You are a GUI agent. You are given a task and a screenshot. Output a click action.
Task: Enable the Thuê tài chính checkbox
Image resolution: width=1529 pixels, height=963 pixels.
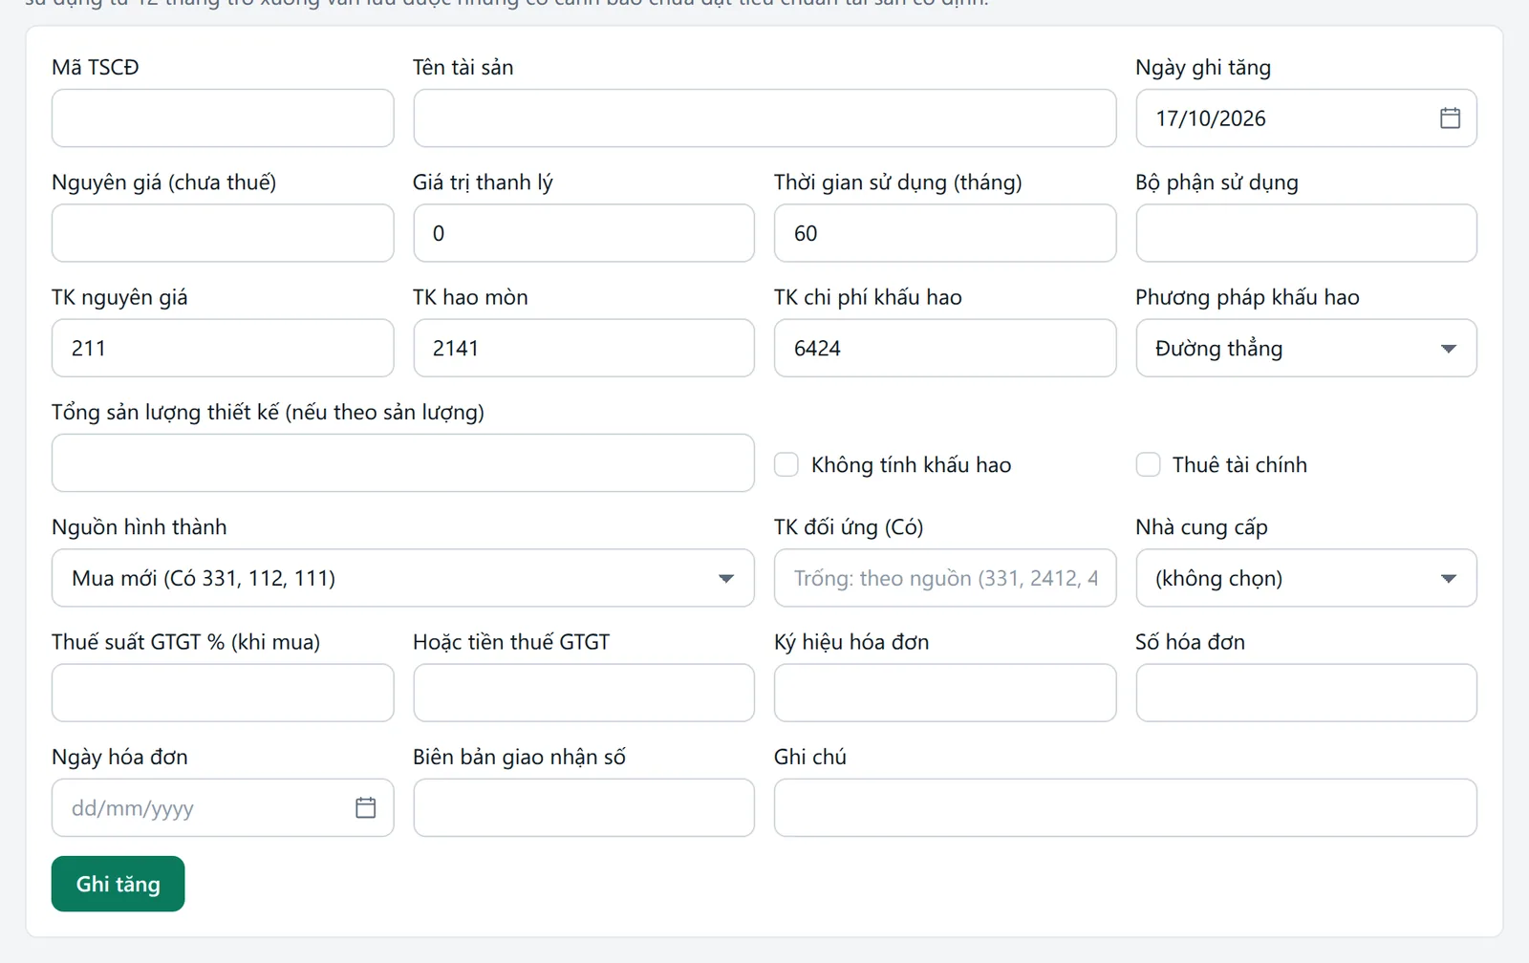click(x=1148, y=465)
